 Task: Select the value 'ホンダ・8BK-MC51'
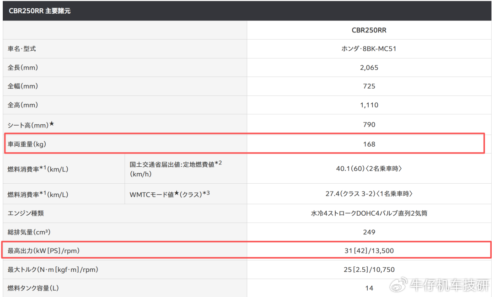369,49
